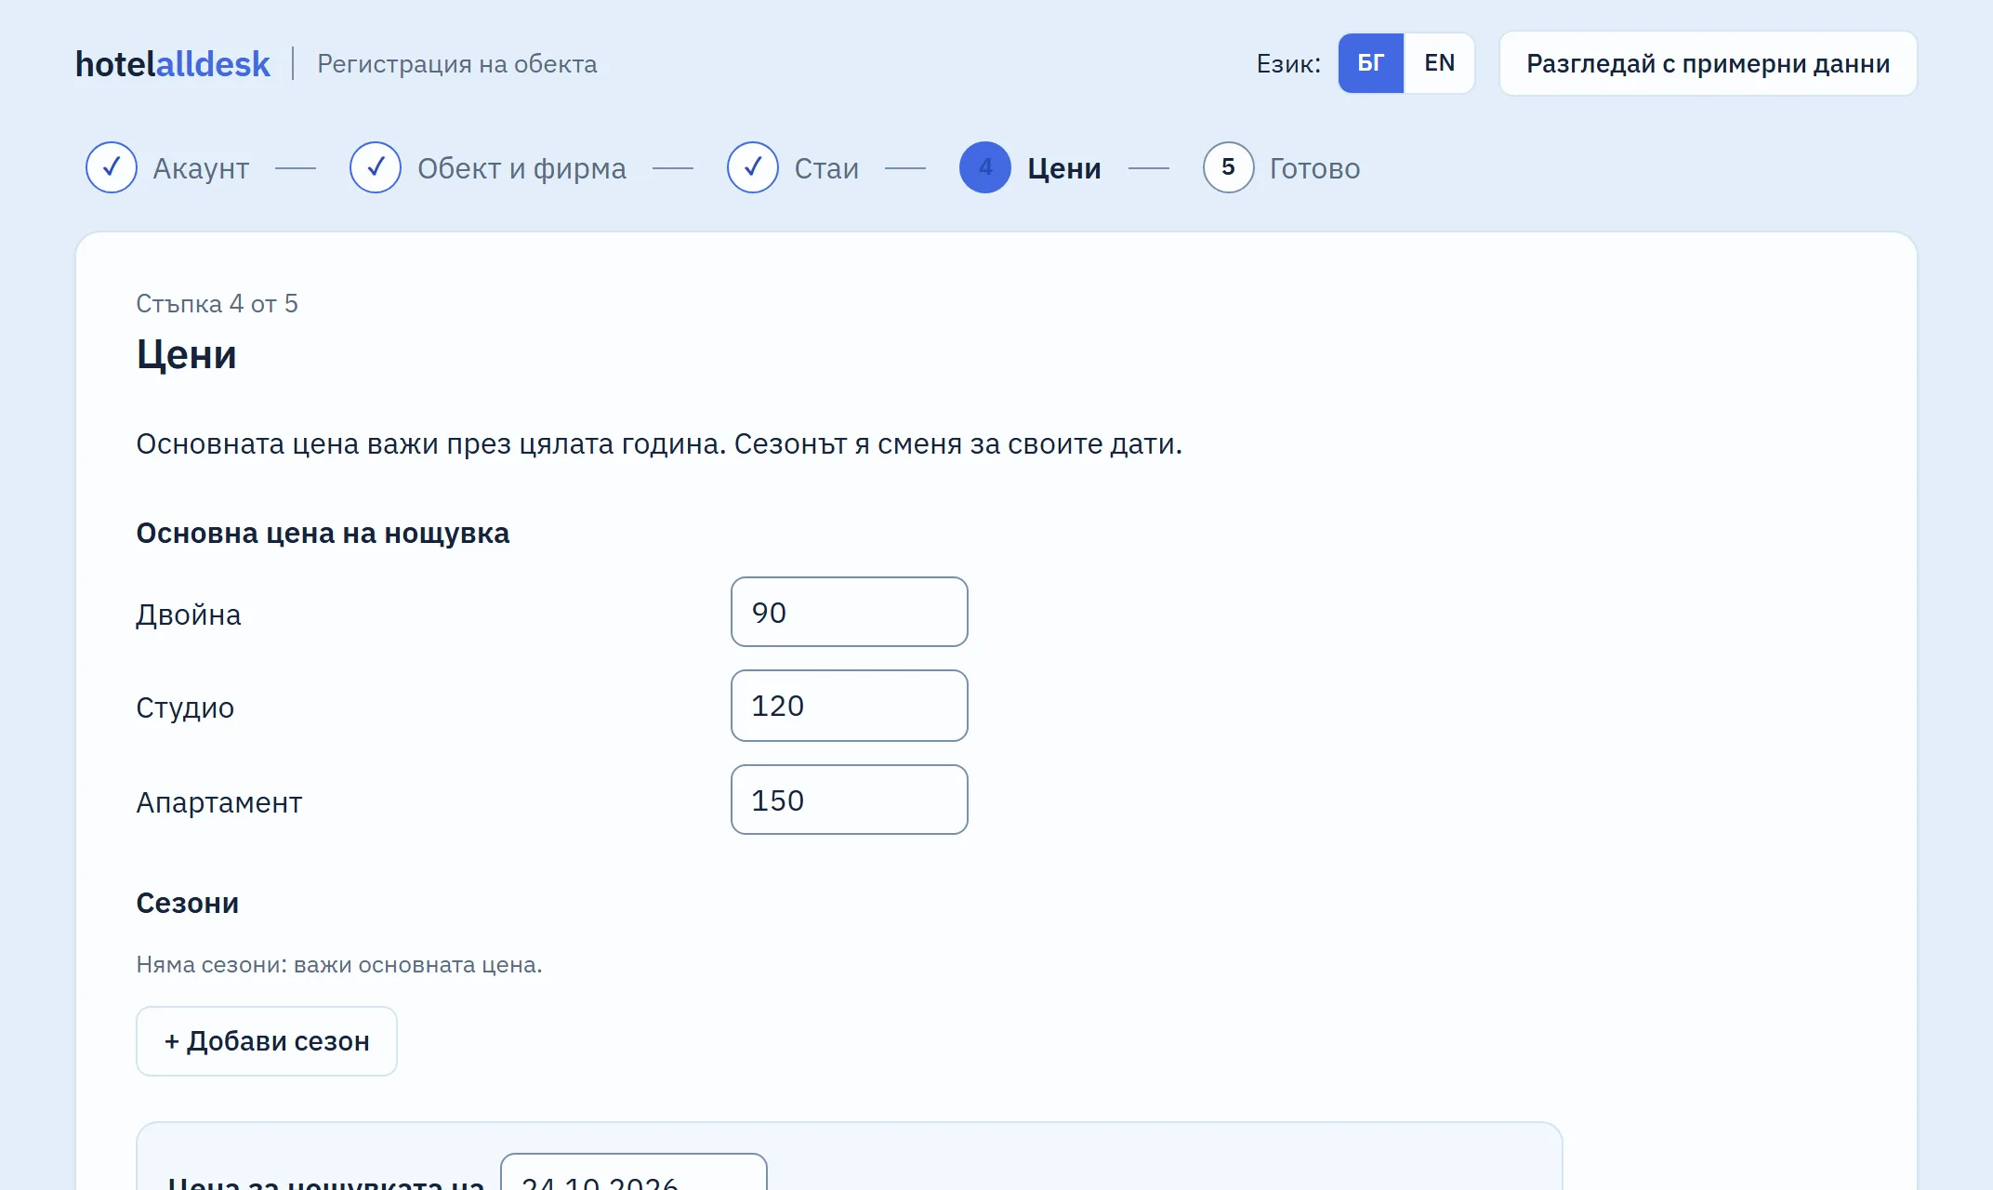Go to Обект и фирма step checkmark
Viewport: 1993px width, 1190px height.
coord(376,167)
